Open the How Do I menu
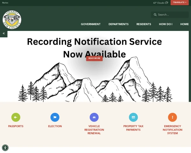The image size is (191, 153). pos(166,24)
